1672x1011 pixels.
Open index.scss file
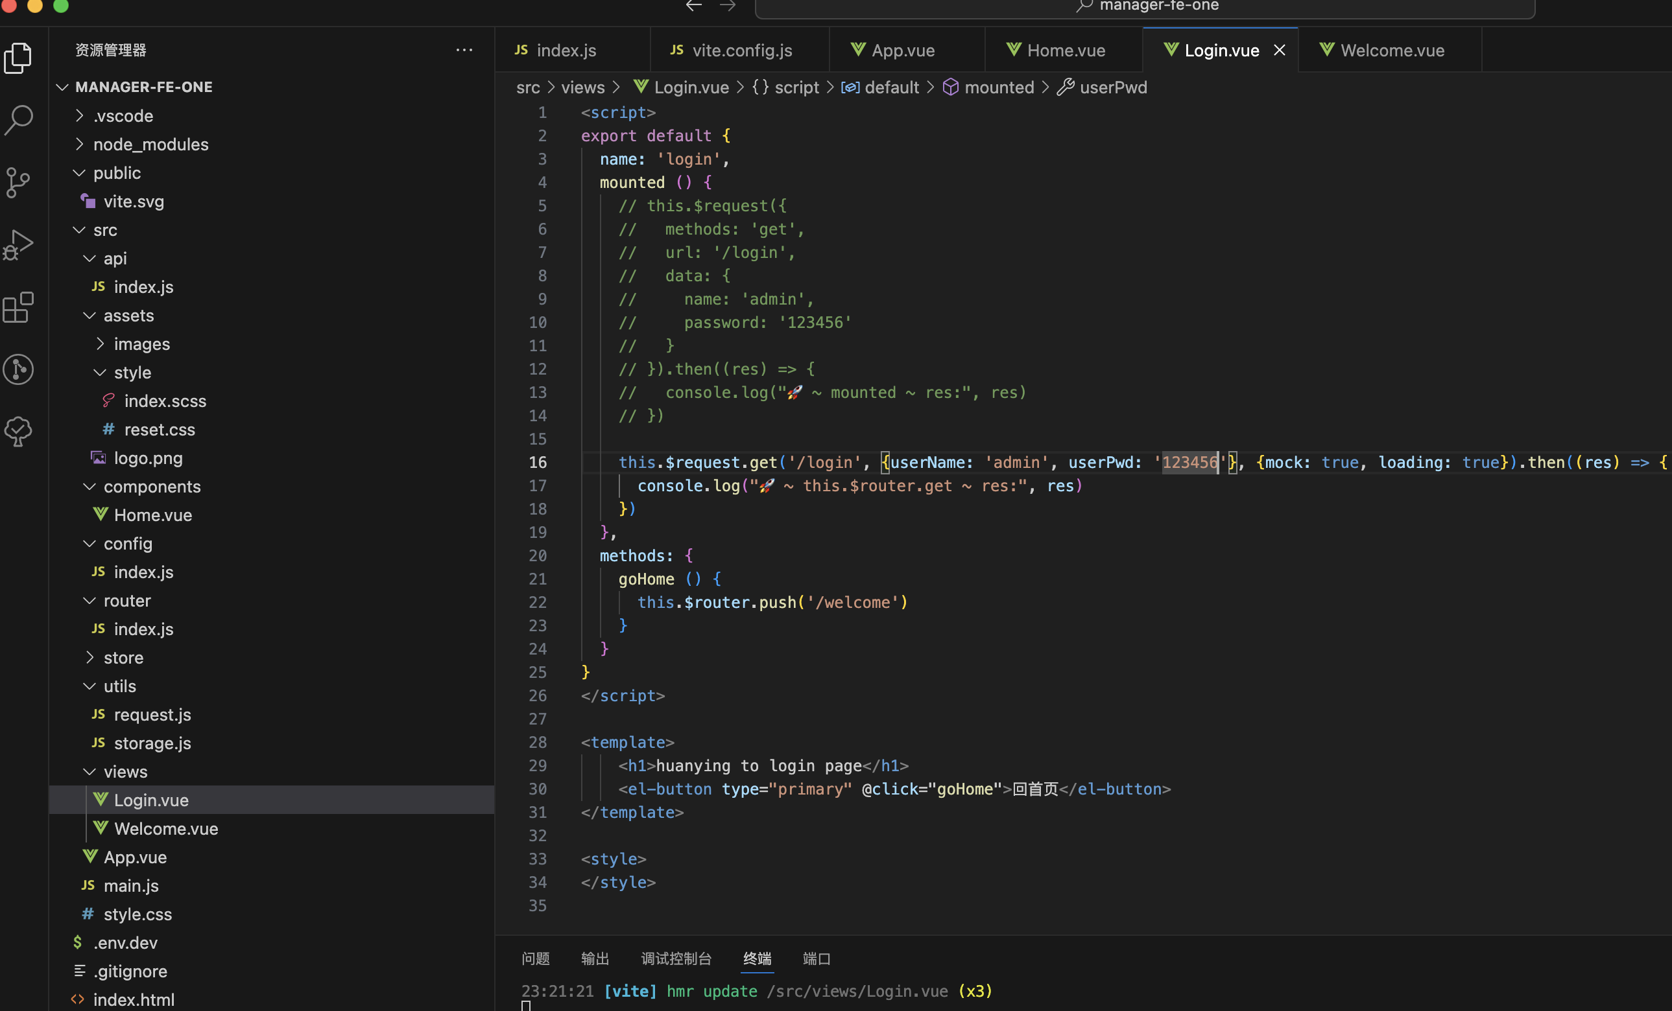[x=272, y=400]
